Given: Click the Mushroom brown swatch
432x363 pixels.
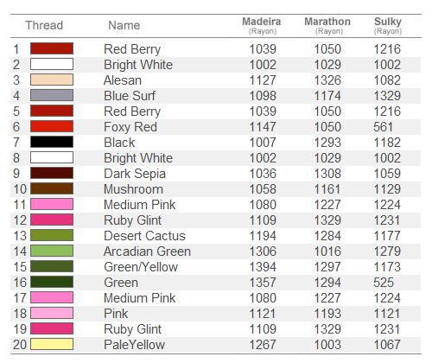Looking at the screenshot, I should 52,188.
